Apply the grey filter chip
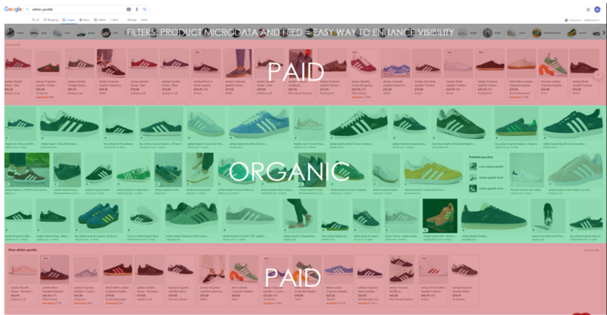The height and width of the screenshot is (315, 607). point(39,33)
